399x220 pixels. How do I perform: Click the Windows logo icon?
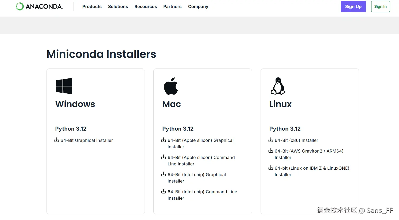coord(64,86)
